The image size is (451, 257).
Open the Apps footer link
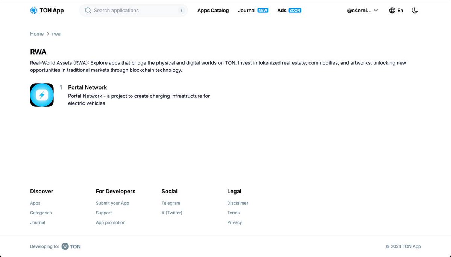click(35, 203)
